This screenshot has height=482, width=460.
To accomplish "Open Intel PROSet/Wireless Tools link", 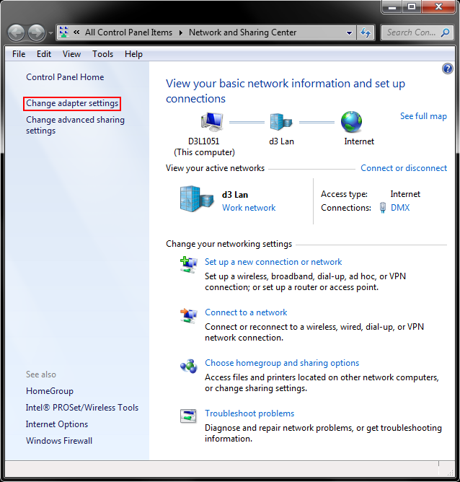I will (x=82, y=408).
